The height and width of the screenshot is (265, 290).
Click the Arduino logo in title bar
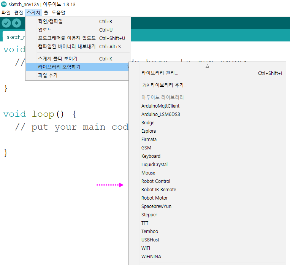point(4,4)
